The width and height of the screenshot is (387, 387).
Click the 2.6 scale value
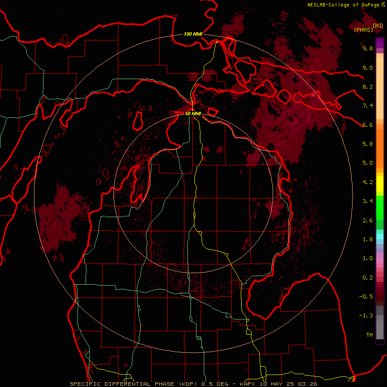point(368,221)
